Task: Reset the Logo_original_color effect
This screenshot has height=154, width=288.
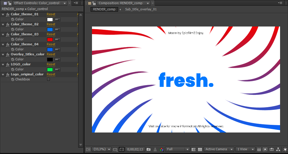Action: pos(51,74)
